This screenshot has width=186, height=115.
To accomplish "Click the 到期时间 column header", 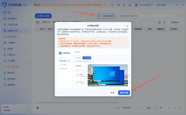I will 138,29.
